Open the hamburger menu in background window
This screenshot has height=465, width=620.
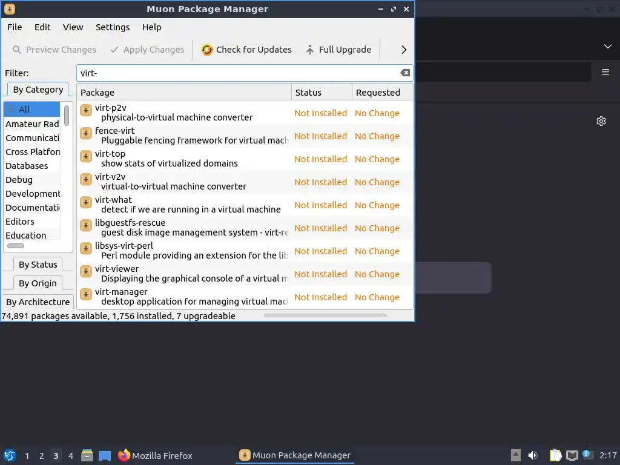point(605,72)
